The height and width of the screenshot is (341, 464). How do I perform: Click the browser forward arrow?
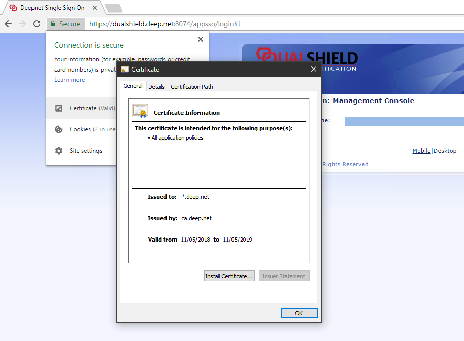coord(22,24)
